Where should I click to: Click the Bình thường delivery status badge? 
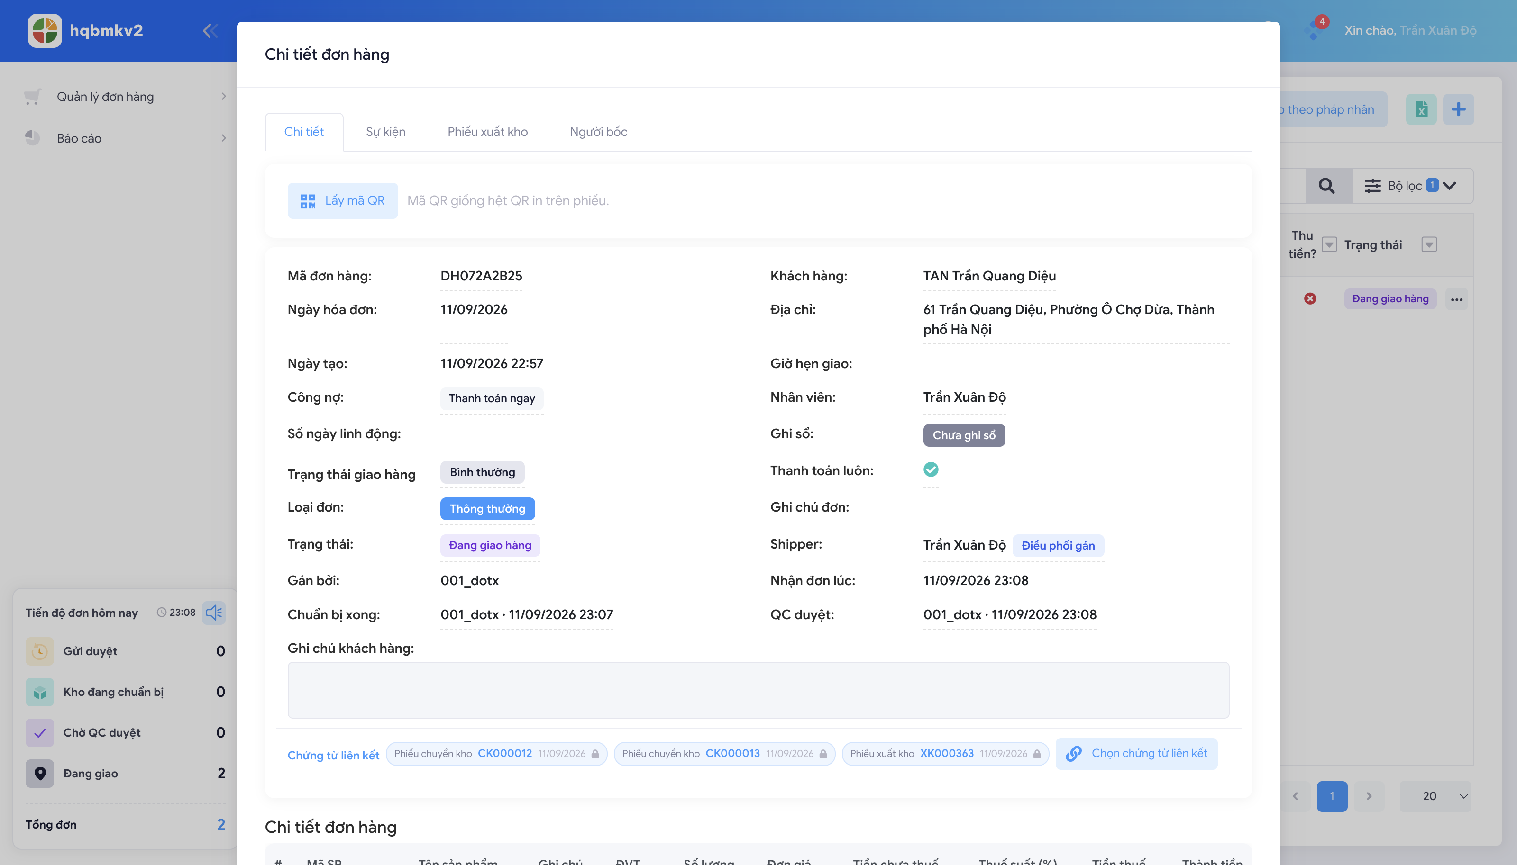pyautogui.click(x=483, y=472)
